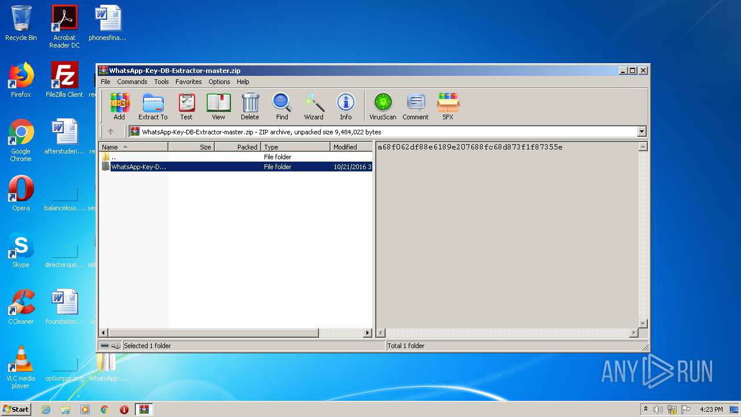Sort file list by Modified column
Image resolution: width=741 pixels, height=417 pixels.
(x=351, y=147)
